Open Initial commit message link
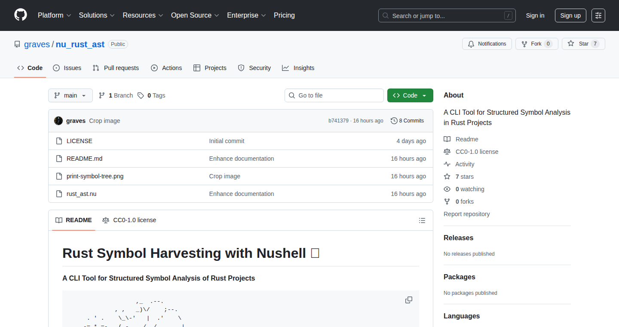 point(227,141)
